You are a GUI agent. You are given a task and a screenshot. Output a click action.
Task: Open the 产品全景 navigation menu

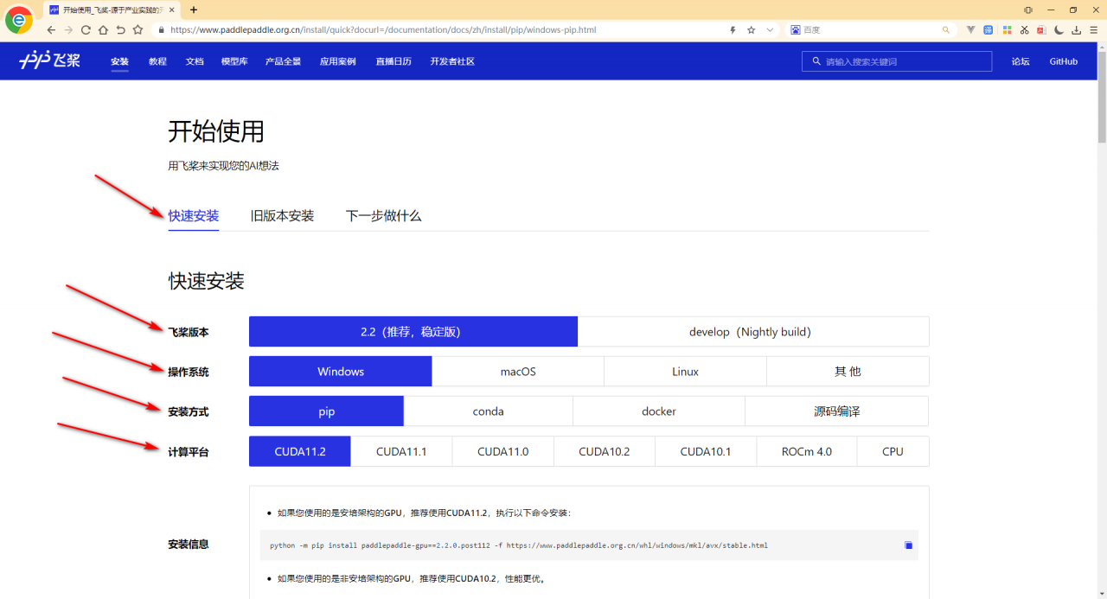283,61
